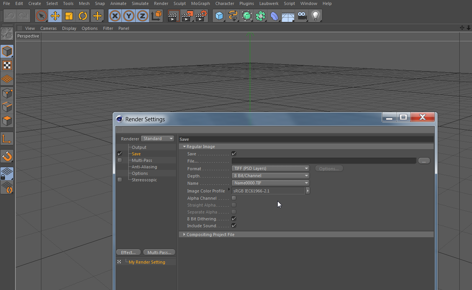
Task: Uncheck the Include Sound option
Action: (x=234, y=226)
